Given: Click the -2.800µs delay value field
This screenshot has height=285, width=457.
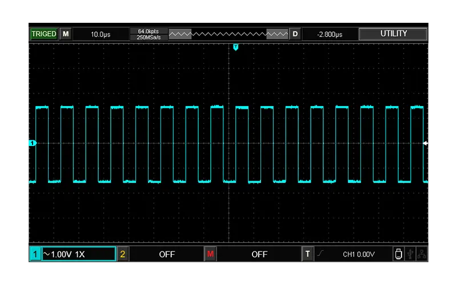Looking at the screenshot, I should point(330,34).
